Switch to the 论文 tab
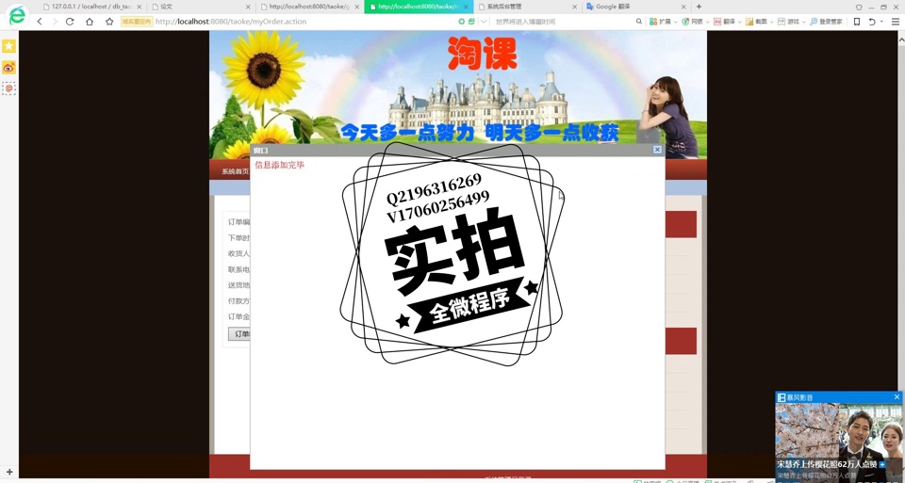The height and width of the screenshot is (483, 905). point(200,7)
